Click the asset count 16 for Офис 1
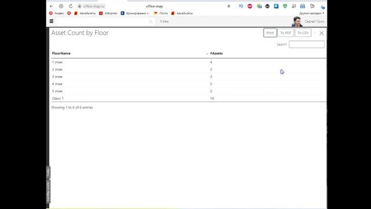The width and height of the screenshot is (371, 209). (x=212, y=98)
